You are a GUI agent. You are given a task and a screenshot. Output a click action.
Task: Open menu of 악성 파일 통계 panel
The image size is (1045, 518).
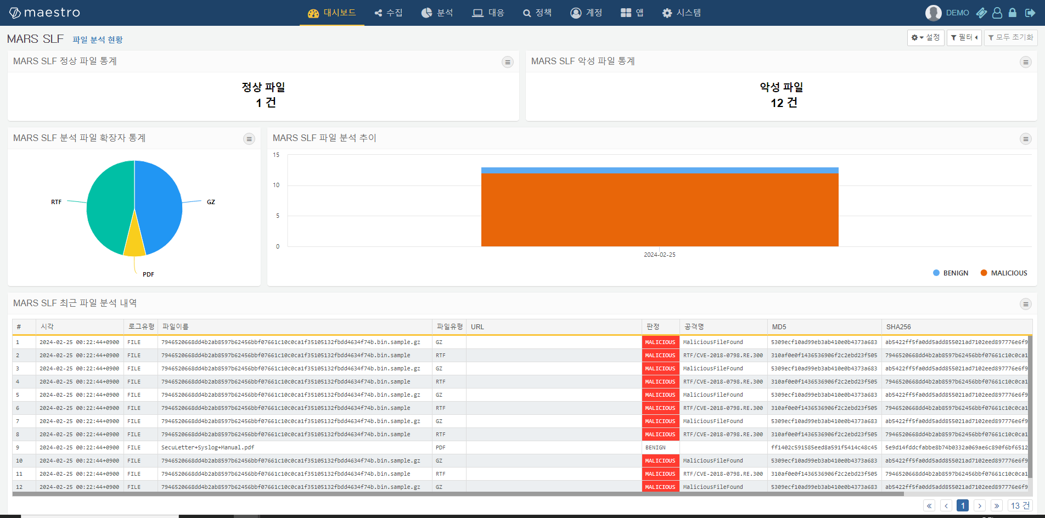[x=1026, y=62]
